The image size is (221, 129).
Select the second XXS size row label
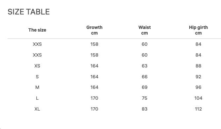coord(37,55)
